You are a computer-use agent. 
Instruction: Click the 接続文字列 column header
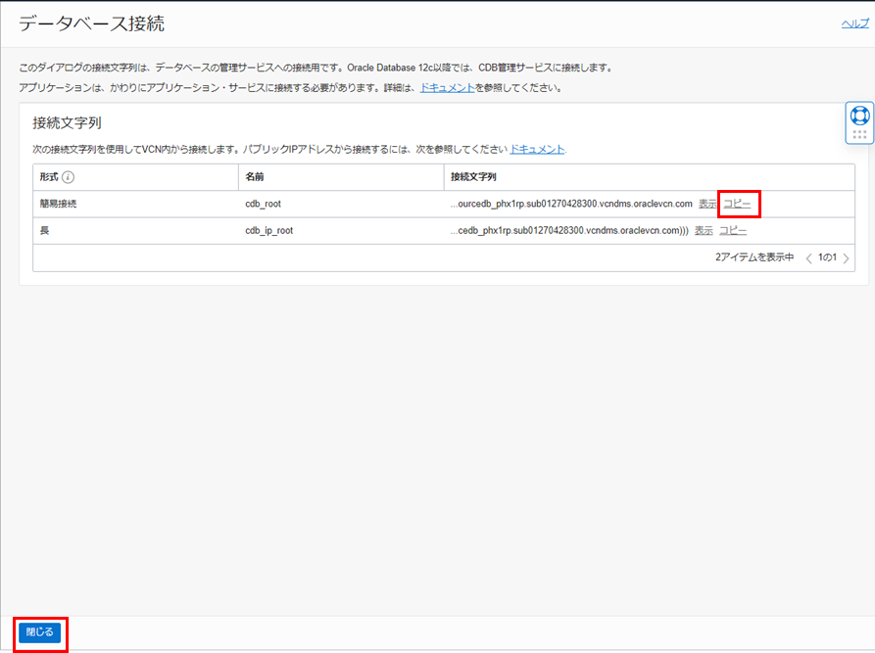coord(473,177)
